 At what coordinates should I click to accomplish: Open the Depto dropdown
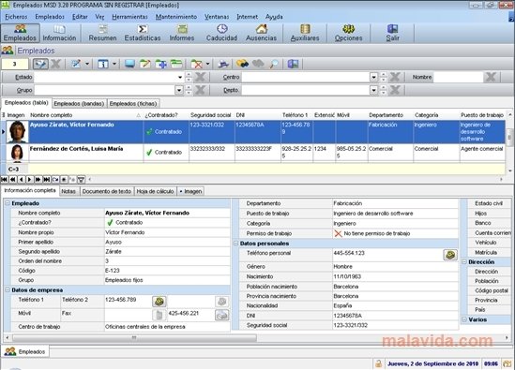coord(373,90)
